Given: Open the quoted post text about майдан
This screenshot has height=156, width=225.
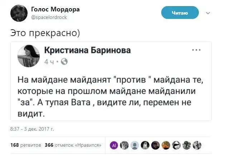Looking at the screenshot, I should [107, 95].
